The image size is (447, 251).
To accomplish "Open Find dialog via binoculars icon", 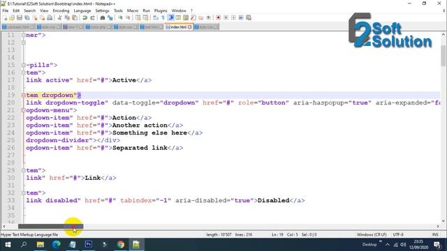I will pos(103,17).
